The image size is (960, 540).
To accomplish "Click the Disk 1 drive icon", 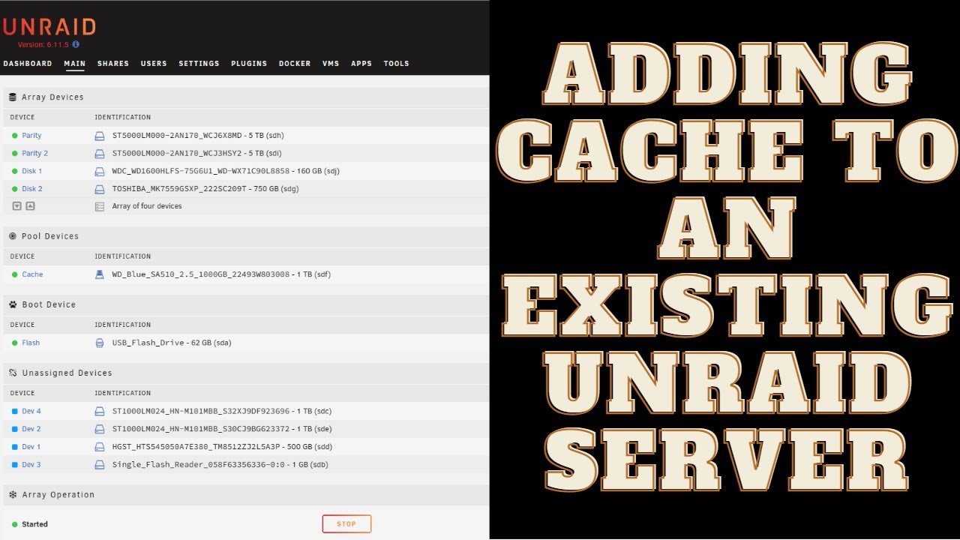I will pyautogui.click(x=100, y=172).
